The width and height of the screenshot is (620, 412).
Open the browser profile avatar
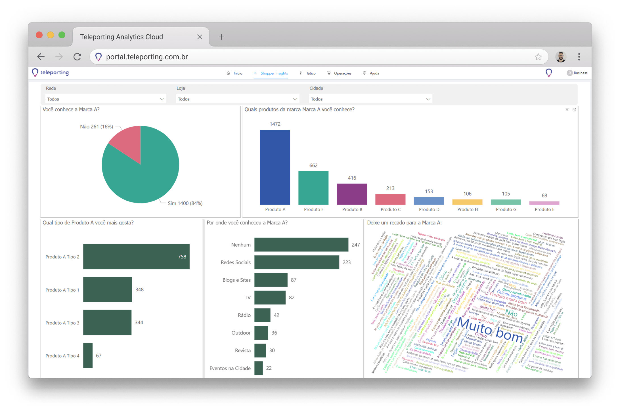(561, 57)
